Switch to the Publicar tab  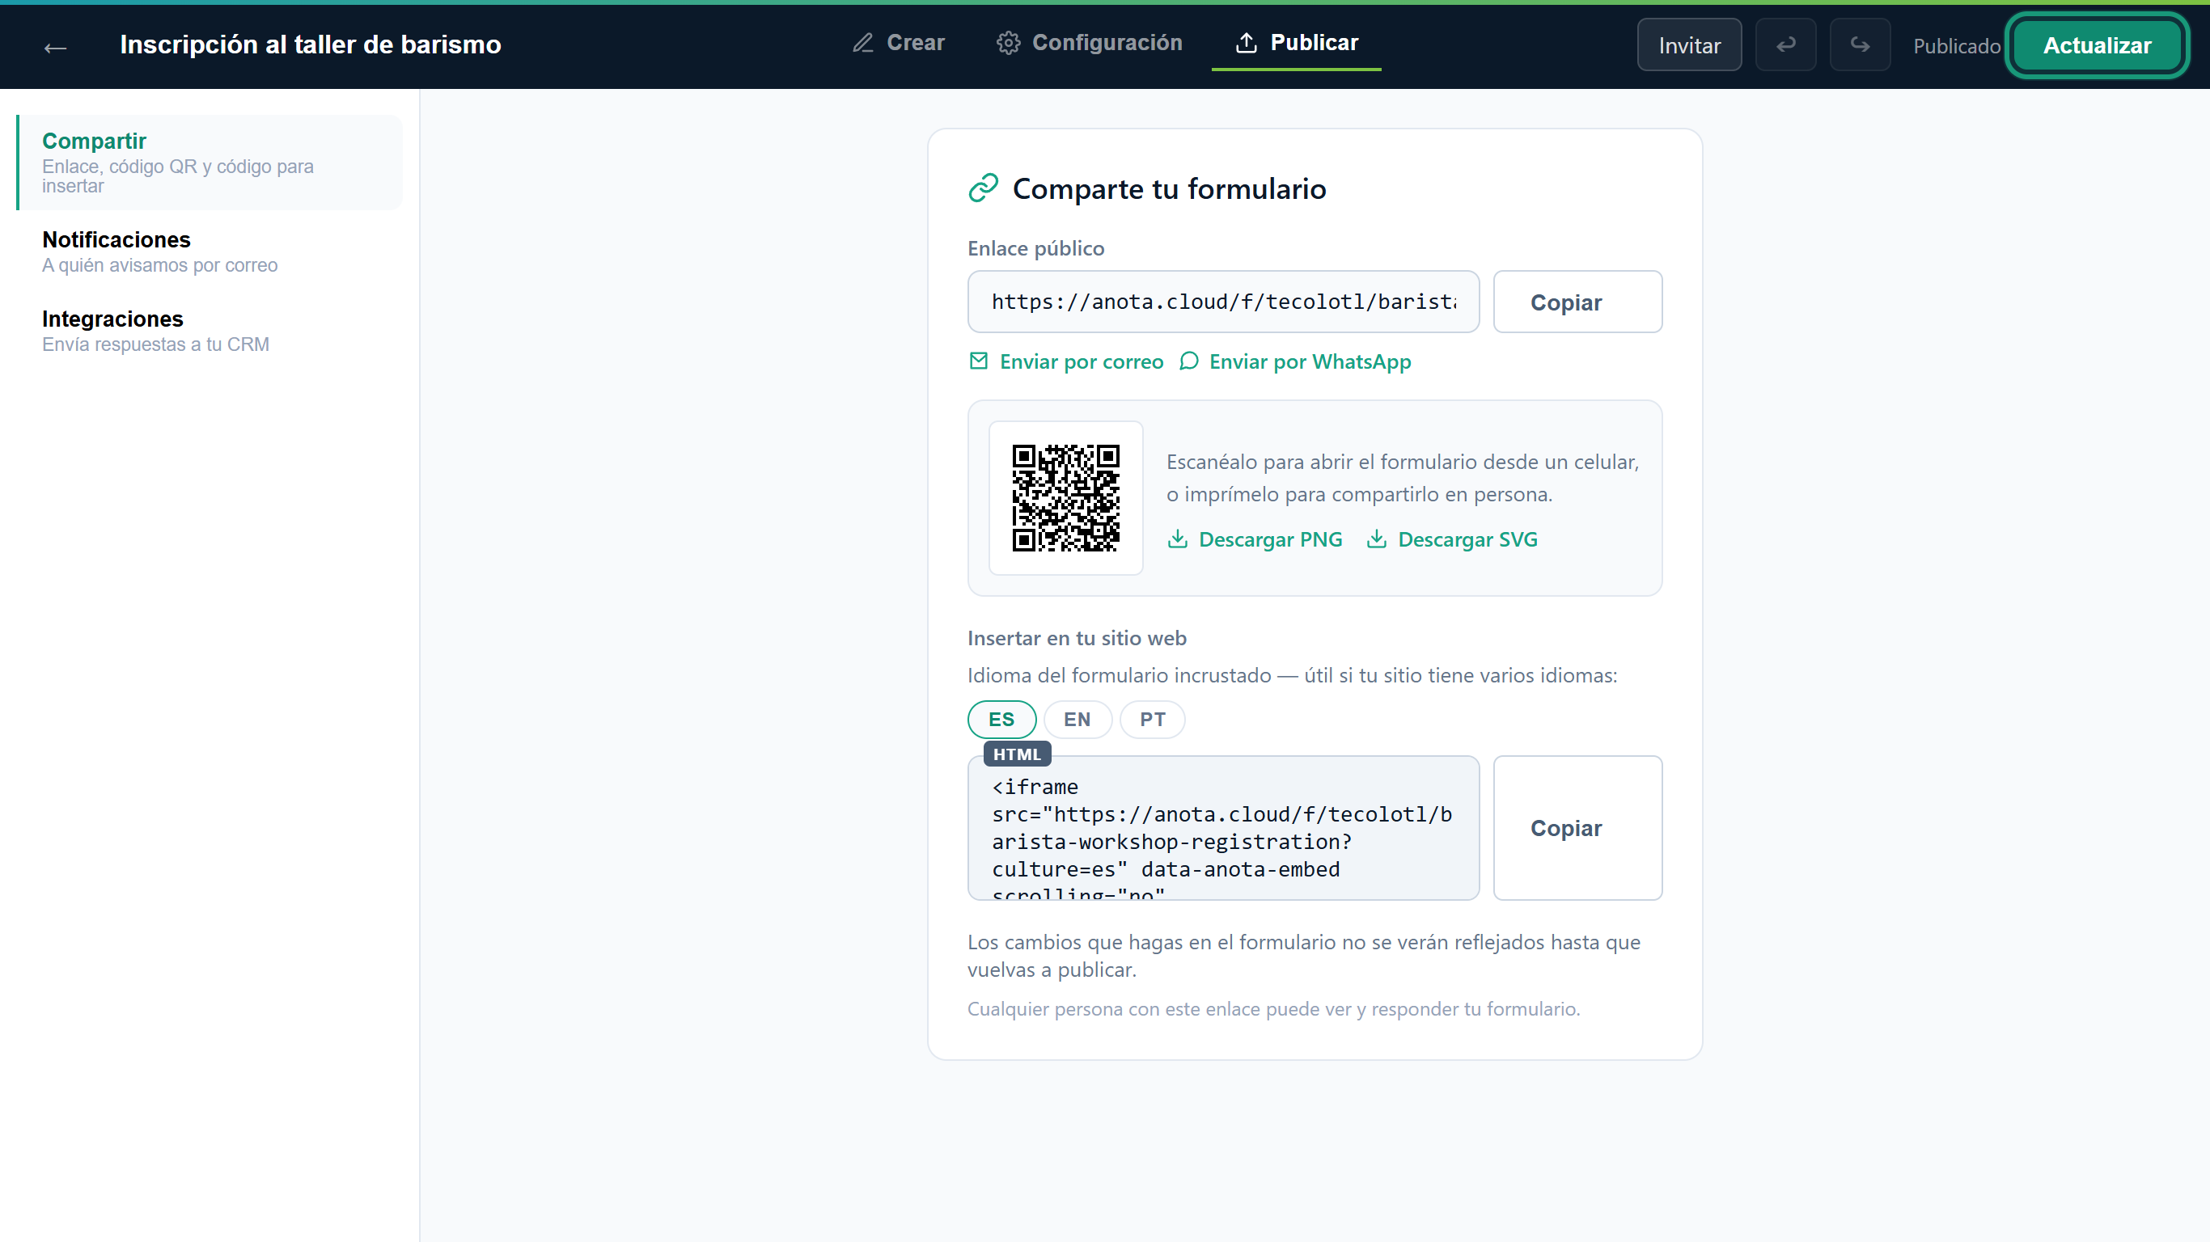click(1297, 43)
